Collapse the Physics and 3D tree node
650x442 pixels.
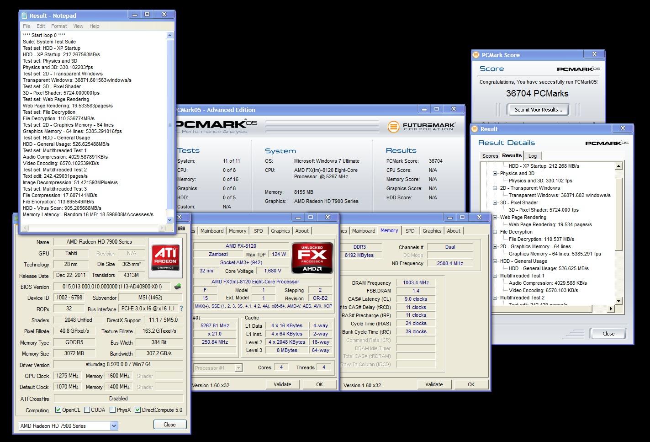pos(495,174)
